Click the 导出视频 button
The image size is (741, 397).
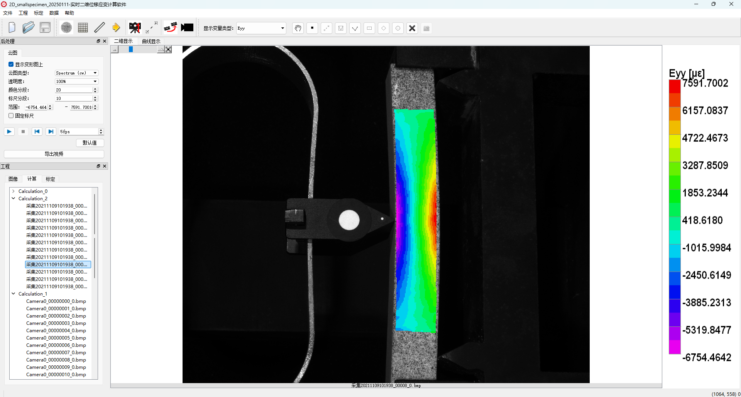point(54,154)
